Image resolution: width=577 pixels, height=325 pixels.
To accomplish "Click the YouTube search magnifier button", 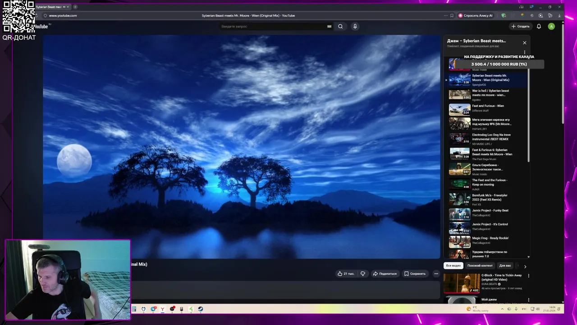I will [340, 26].
